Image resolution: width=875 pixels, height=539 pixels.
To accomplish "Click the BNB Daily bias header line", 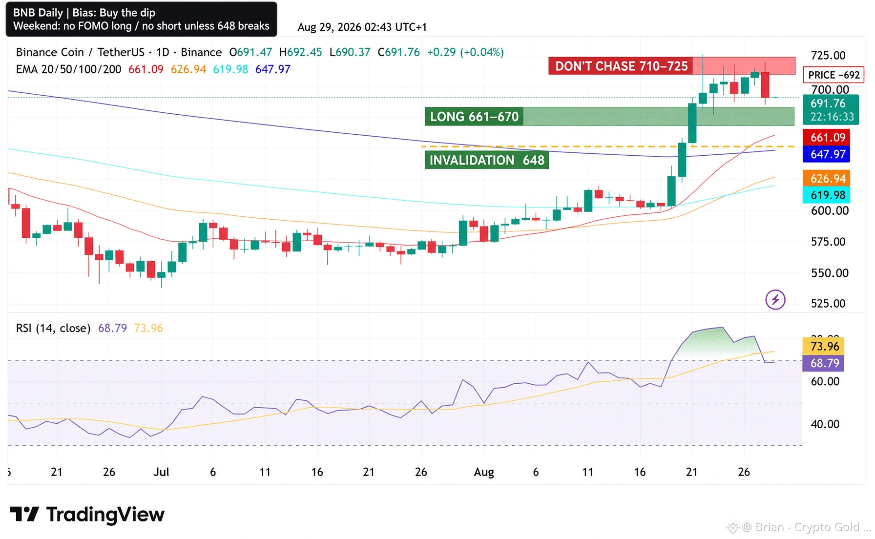I will 84,13.
